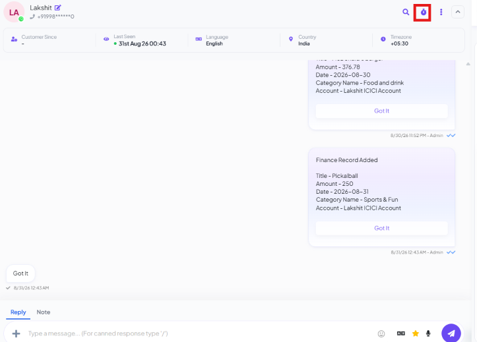The width and height of the screenshot is (477, 342).
Task: Click Amount - 376.78 line
Action: 338,67
